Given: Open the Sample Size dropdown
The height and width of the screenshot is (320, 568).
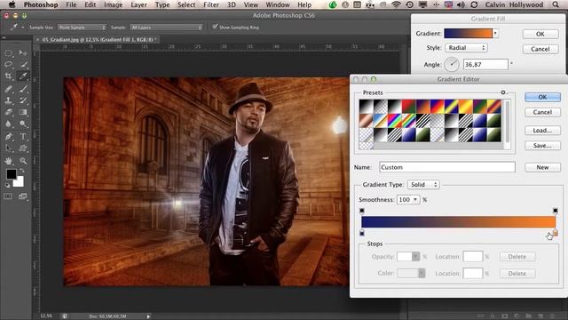Looking at the screenshot, I should [x=82, y=28].
